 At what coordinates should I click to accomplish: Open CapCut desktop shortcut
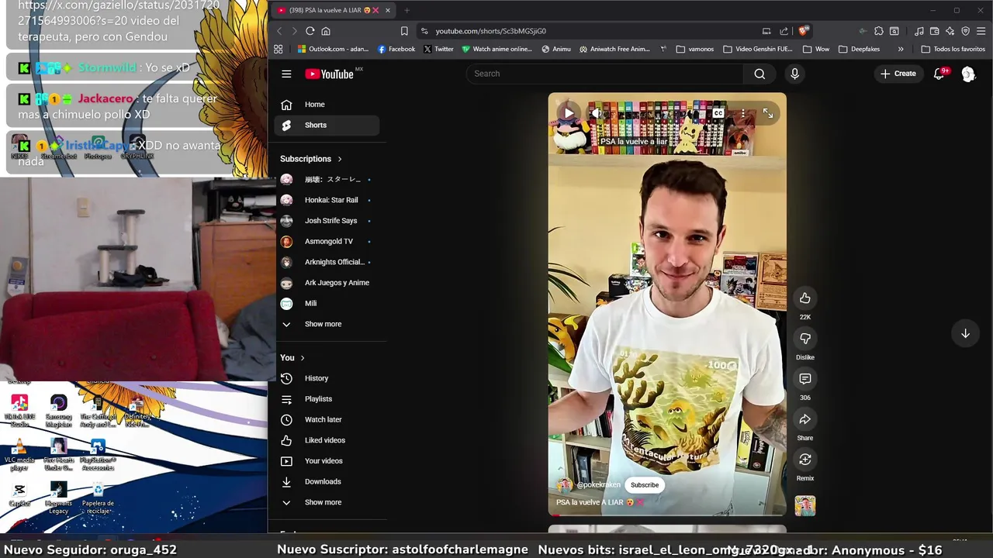[x=19, y=496]
